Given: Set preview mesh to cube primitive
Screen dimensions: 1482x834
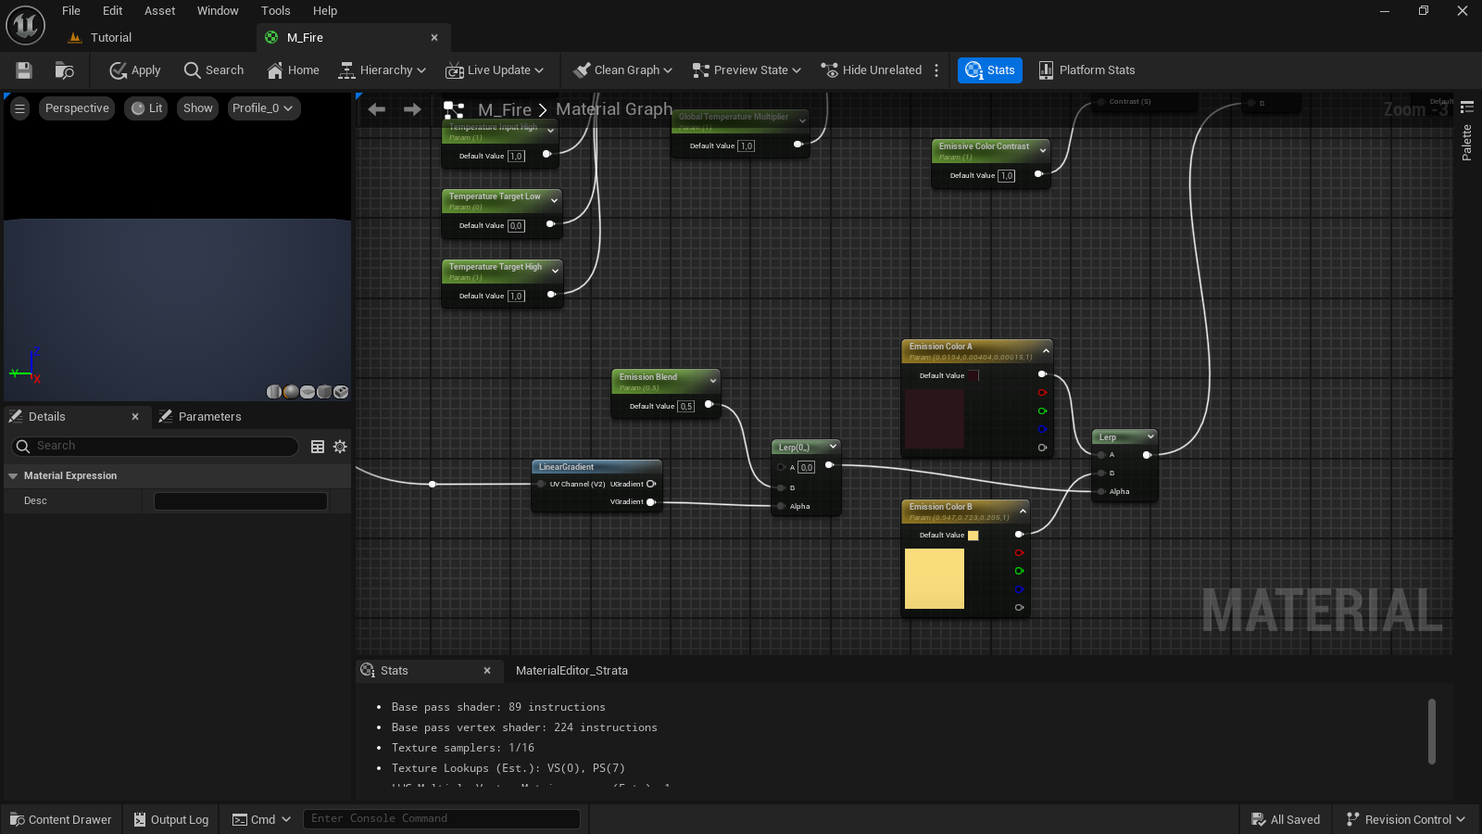Looking at the screenshot, I should [324, 392].
